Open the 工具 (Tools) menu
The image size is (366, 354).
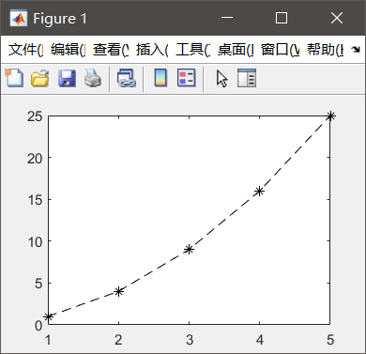click(x=192, y=50)
